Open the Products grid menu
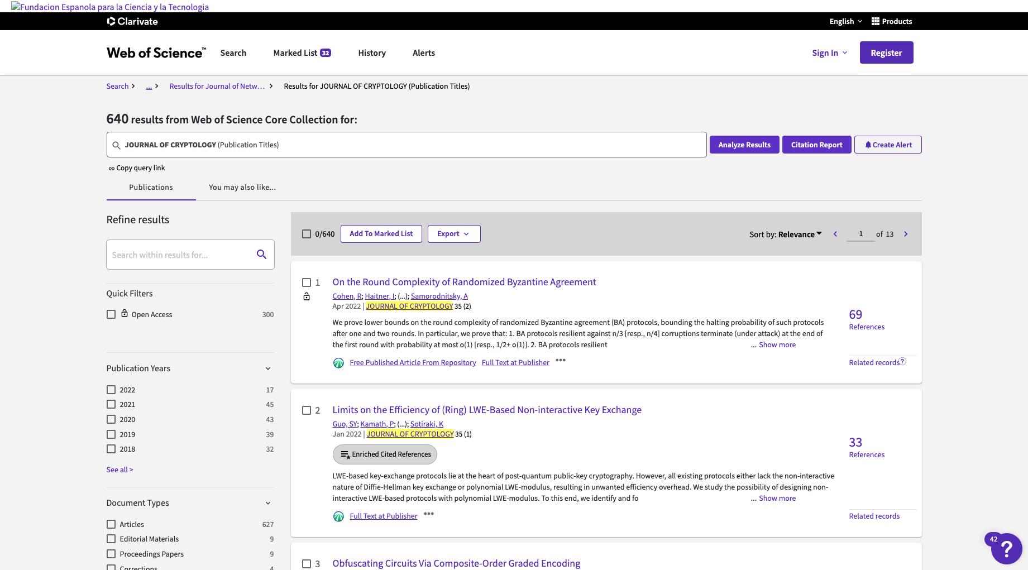1028x570 pixels. (x=892, y=21)
